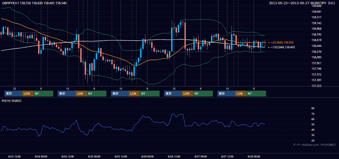Click the 158.444 price axis label
This screenshot has height=159, width=339.
point(316,46)
